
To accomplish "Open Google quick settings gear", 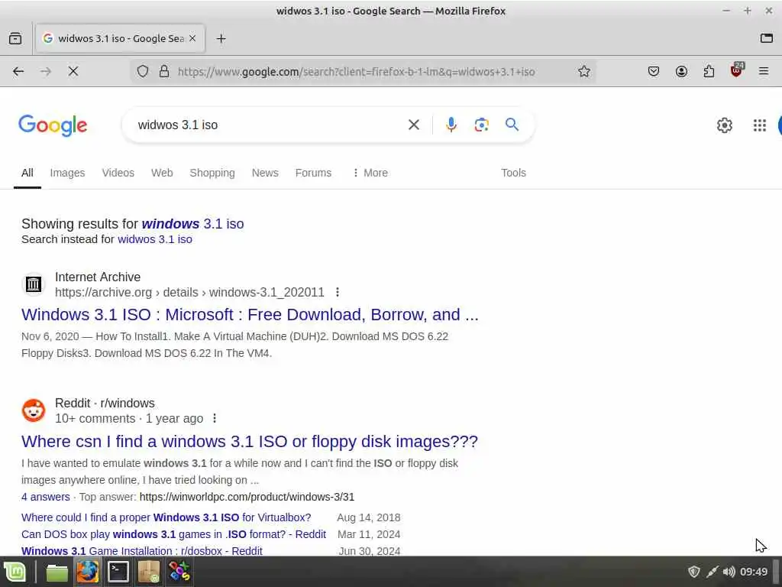I will (x=725, y=125).
